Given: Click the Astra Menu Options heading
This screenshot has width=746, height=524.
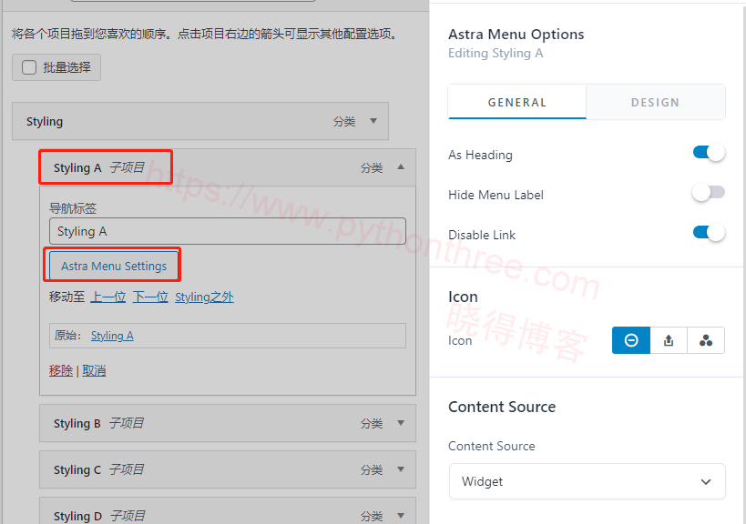Looking at the screenshot, I should point(516,35).
